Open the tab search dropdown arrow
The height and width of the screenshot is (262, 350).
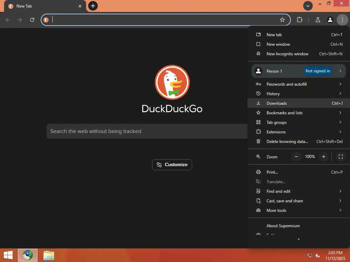pos(308,6)
